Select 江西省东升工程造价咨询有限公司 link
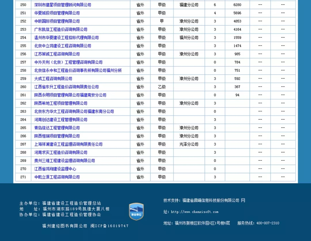Image resolution: width=311 pixels, height=241 pixels. click(67, 87)
